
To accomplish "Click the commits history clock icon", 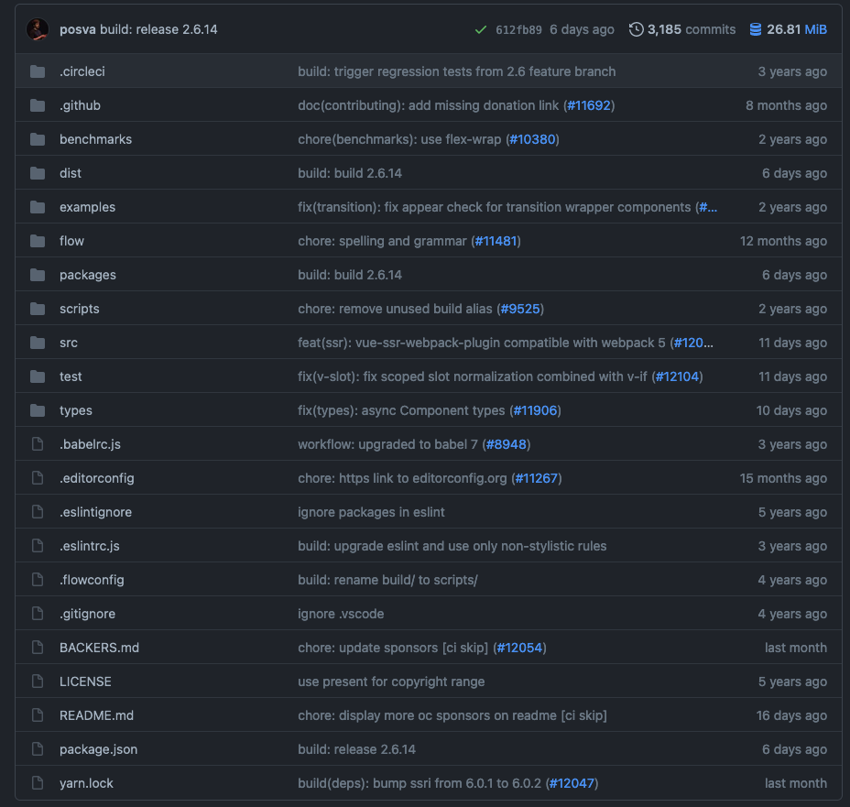I will pyautogui.click(x=636, y=29).
